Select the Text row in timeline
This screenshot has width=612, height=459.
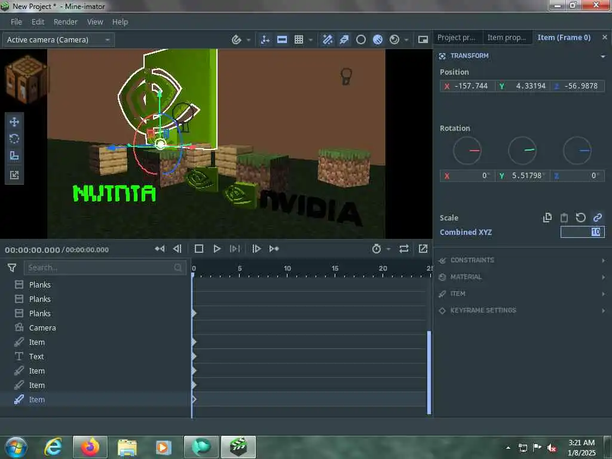(96, 356)
